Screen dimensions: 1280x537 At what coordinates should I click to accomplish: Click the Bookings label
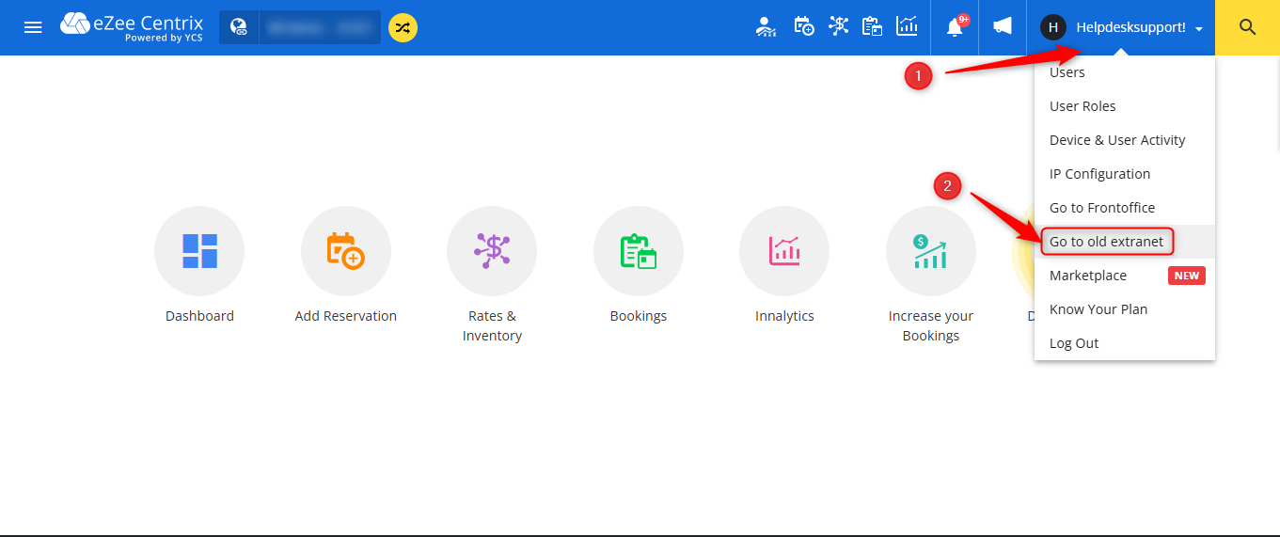[639, 316]
